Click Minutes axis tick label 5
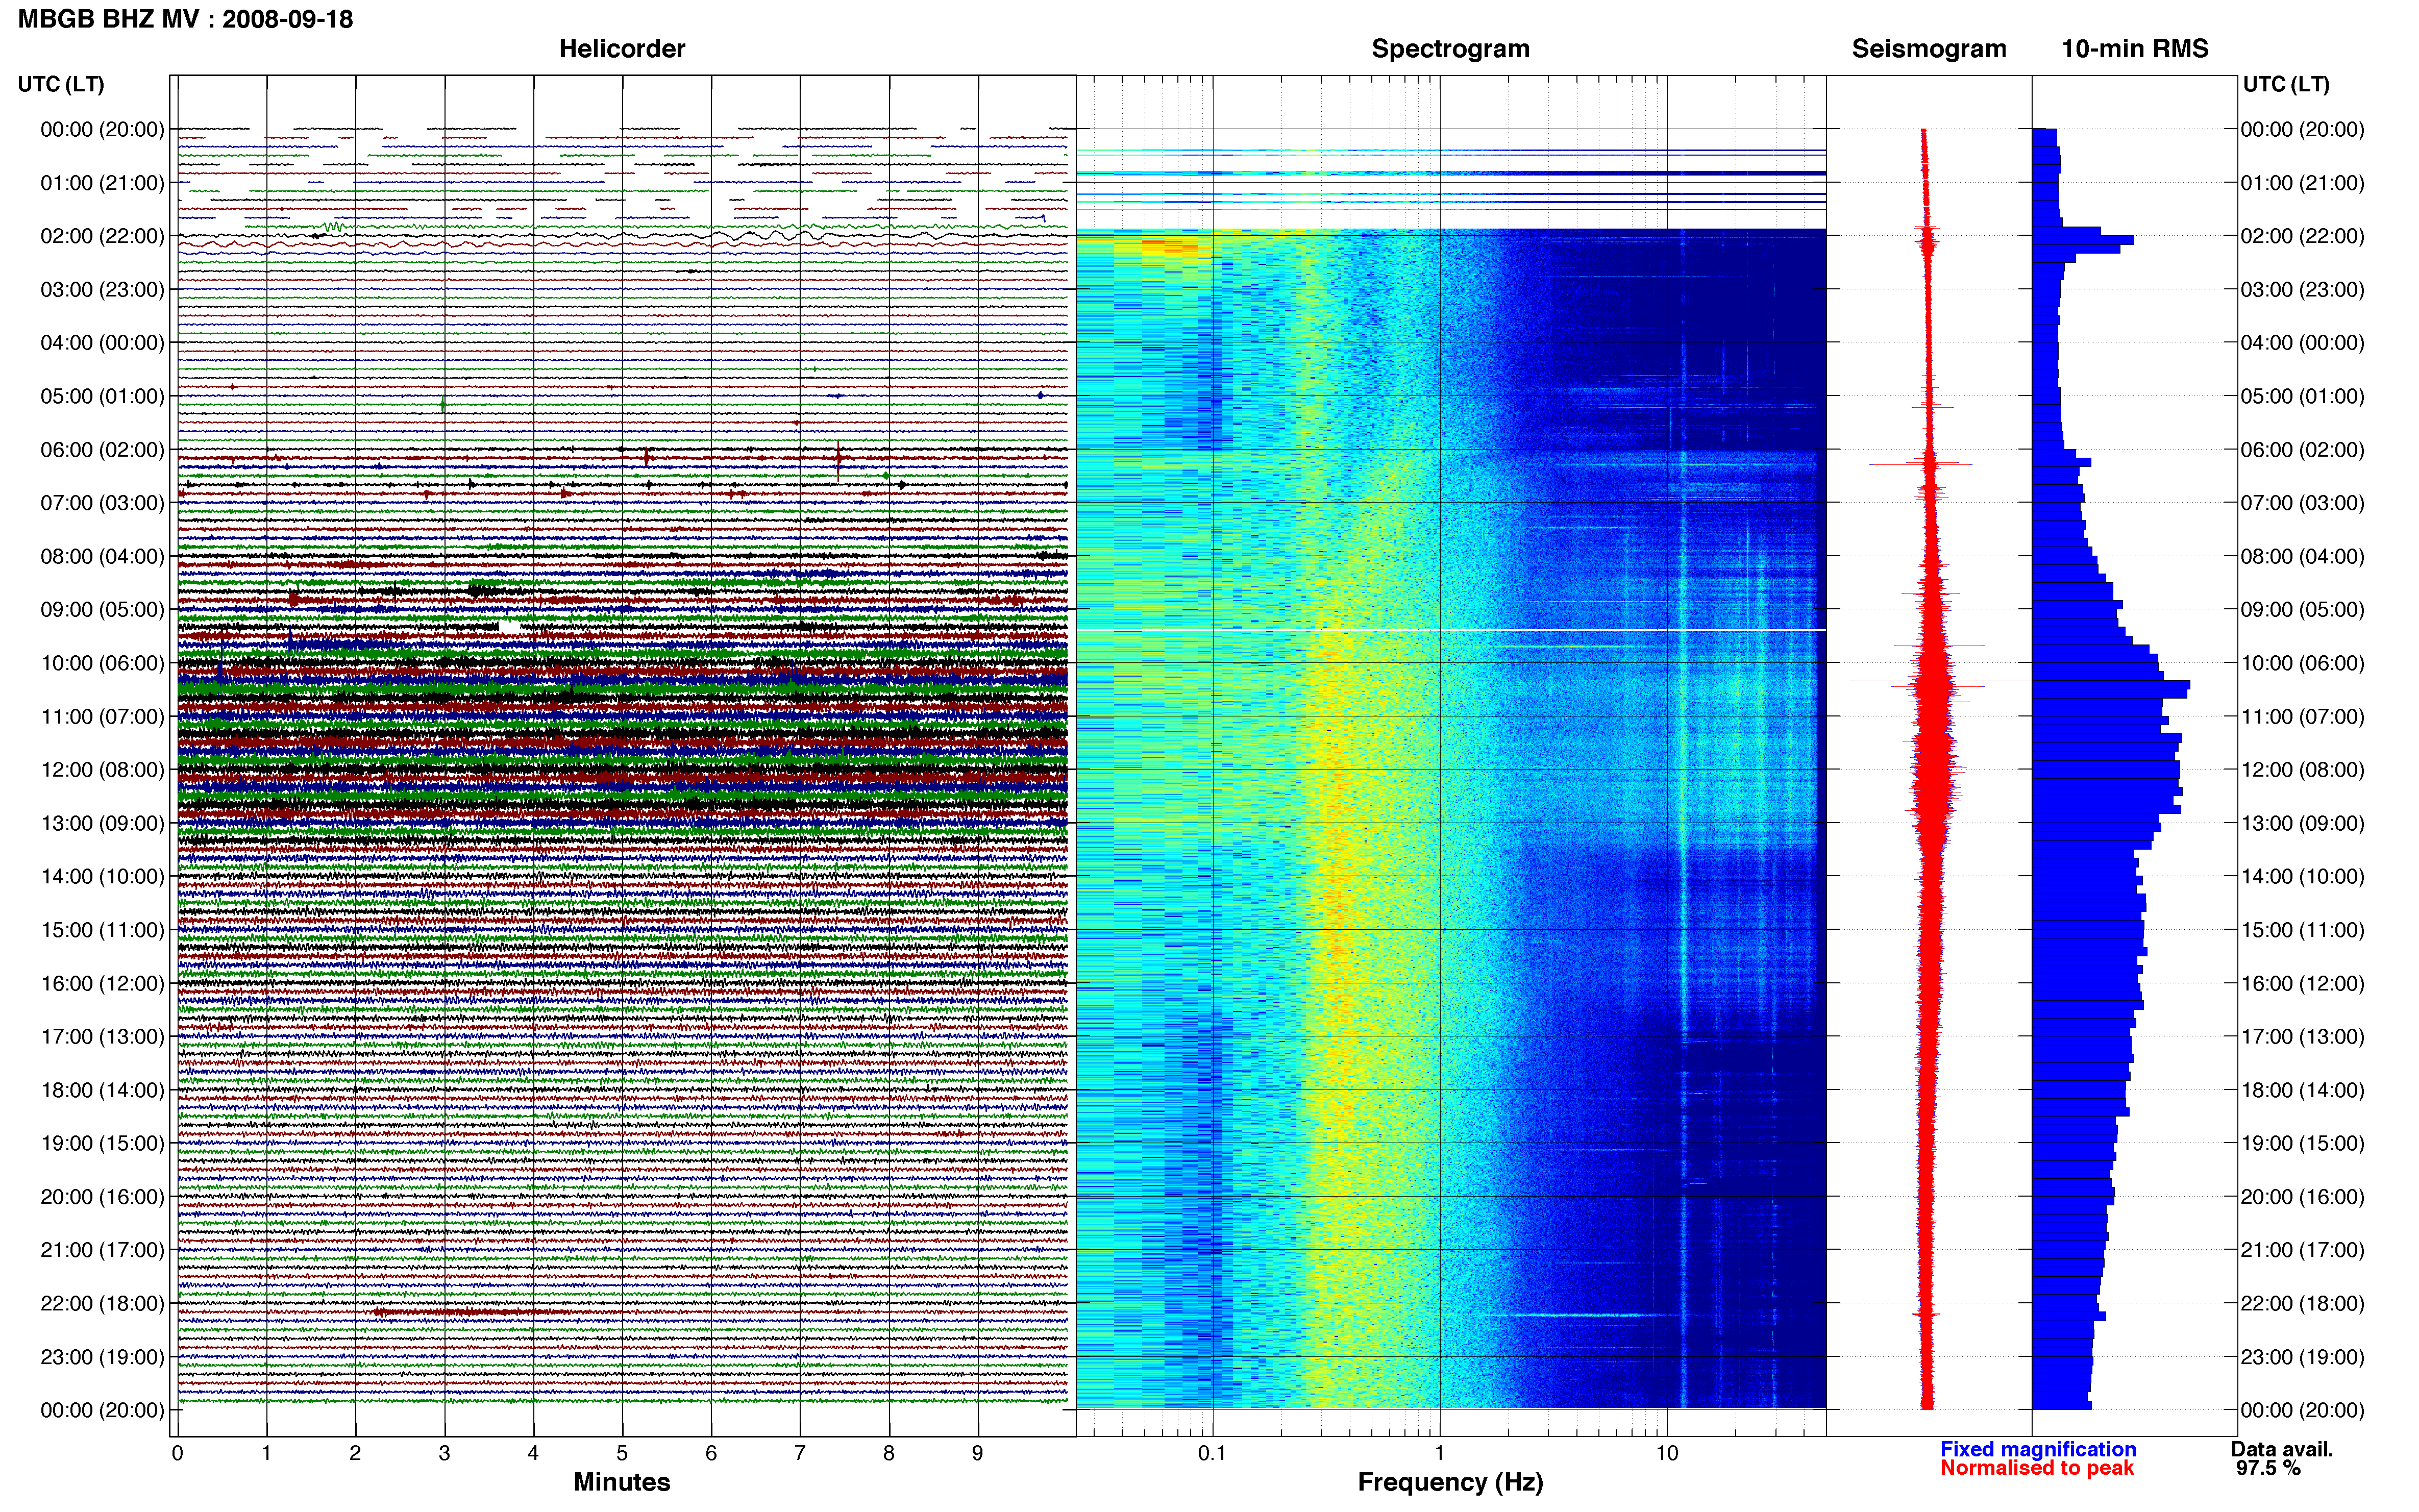2419x1512 pixels. tap(622, 1454)
